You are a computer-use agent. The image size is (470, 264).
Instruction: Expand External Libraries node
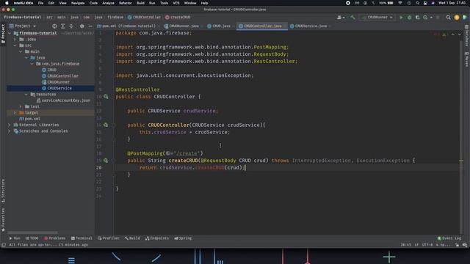10,125
